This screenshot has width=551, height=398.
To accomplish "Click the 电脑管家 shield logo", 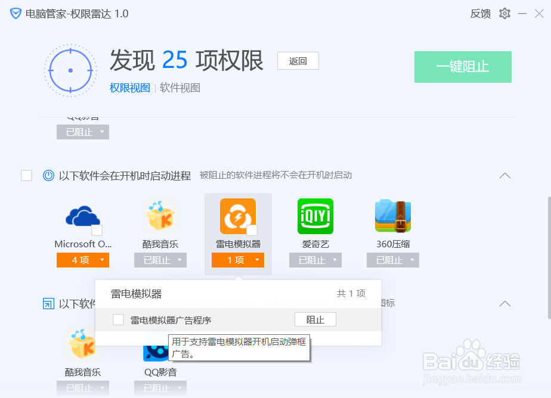I will pyautogui.click(x=16, y=14).
